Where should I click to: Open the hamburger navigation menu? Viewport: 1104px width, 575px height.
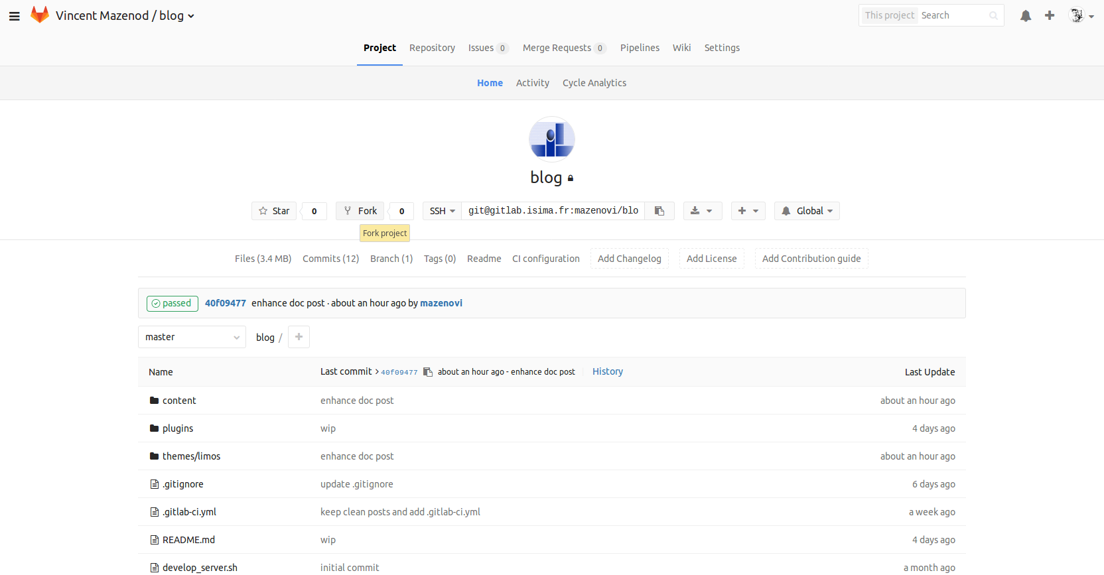15,16
